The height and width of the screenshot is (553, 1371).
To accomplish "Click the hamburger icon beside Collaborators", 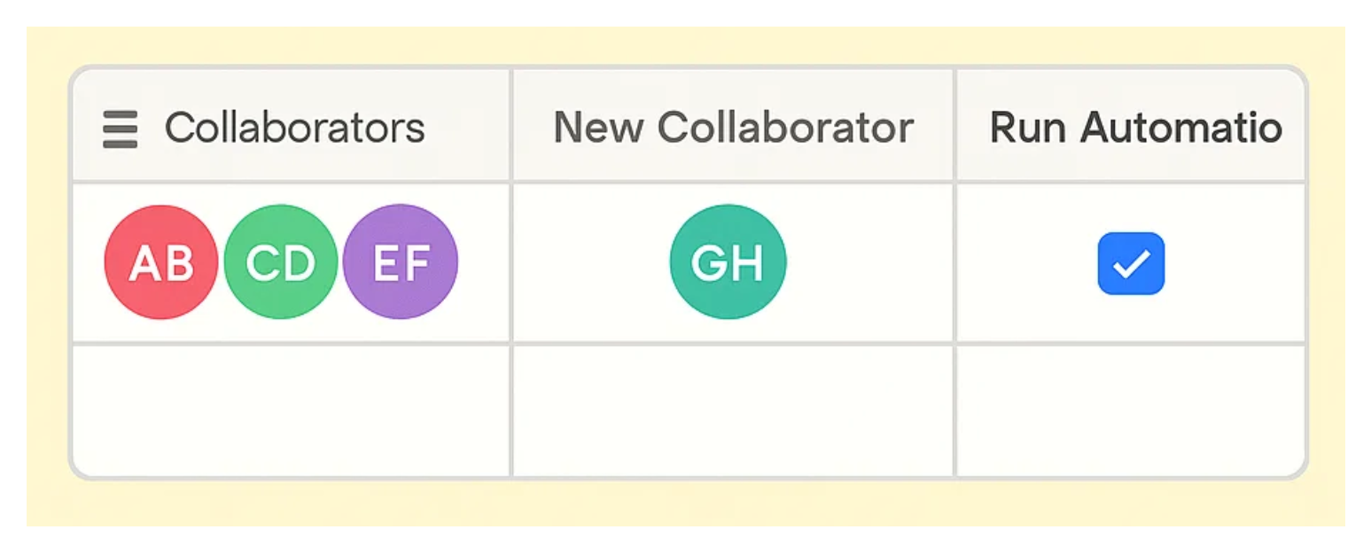I will pyautogui.click(x=120, y=129).
